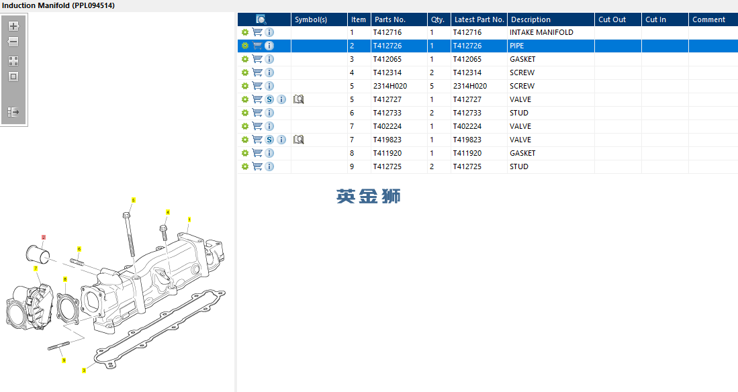This screenshot has width=738, height=392.
Task: Open latest part number T411920 link
Action: [467, 153]
